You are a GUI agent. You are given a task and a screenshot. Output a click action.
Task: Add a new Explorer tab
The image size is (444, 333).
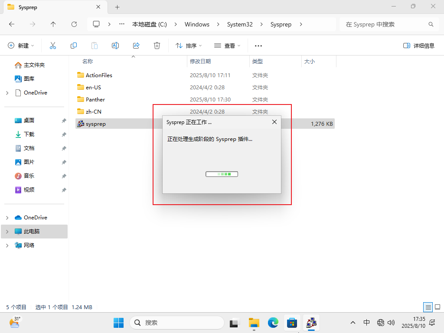pos(117,7)
